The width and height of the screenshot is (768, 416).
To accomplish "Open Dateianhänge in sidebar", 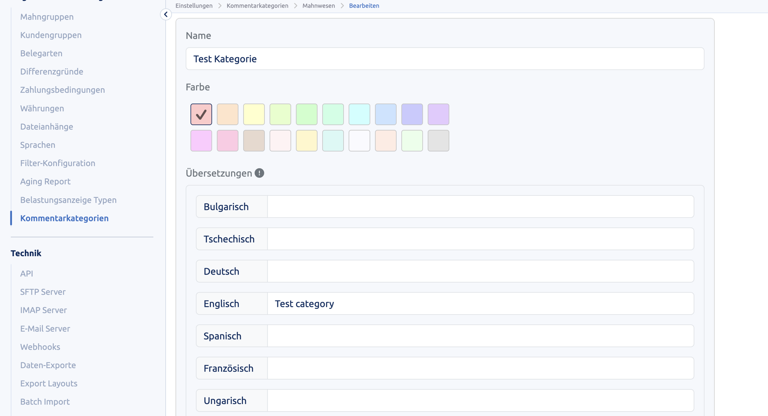I will [46, 127].
